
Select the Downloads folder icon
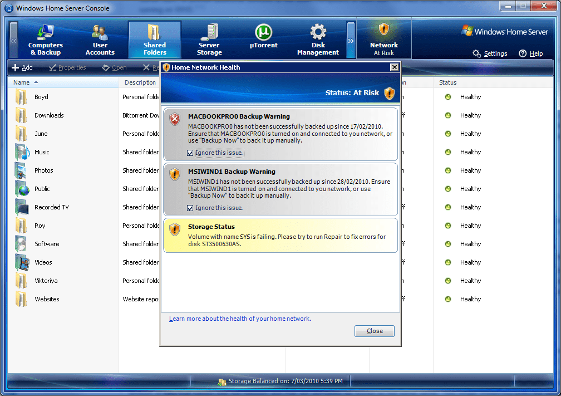point(21,115)
